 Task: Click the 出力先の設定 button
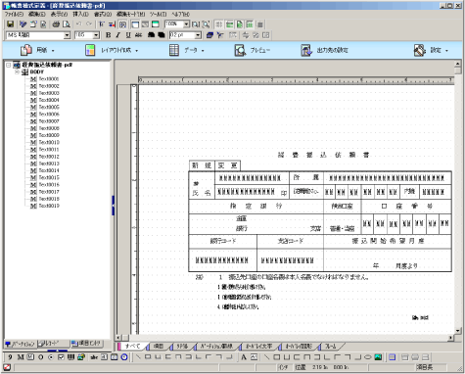pyautogui.click(x=324, y=50)
